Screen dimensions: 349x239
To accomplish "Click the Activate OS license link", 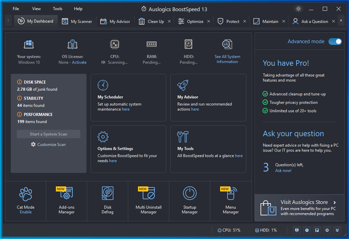I will pyautogui.click(x=79, y=62).
